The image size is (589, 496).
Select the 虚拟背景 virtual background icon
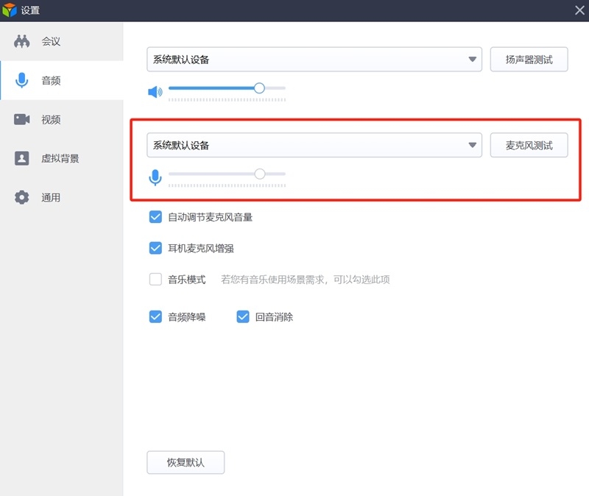[x=21, y=158]
